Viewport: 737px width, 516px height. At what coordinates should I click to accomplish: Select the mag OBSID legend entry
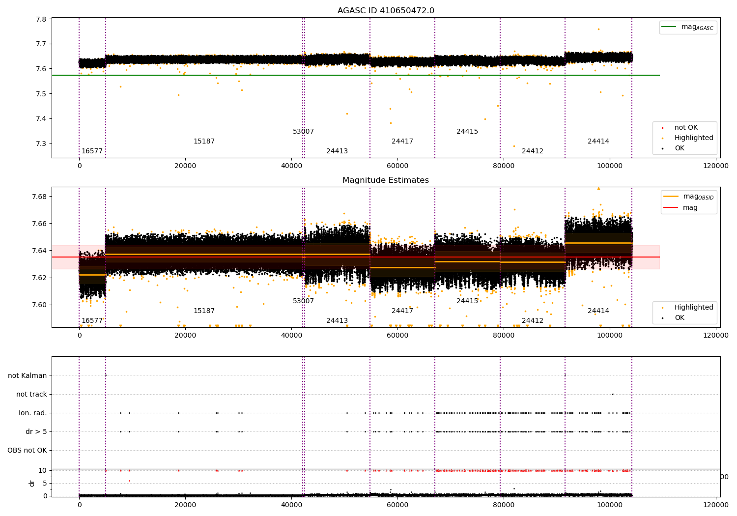pos(689,197)
